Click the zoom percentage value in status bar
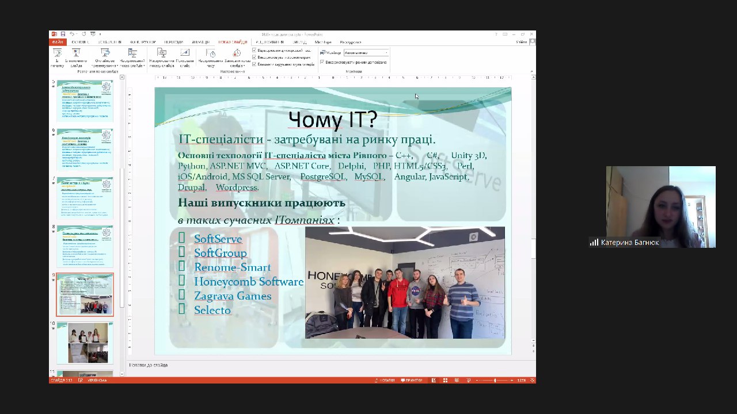The width and height of the screenshot is (737, 414). (x=521, y=380)
